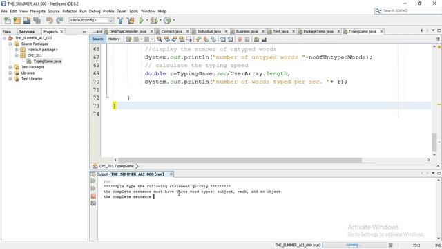The image size is (442, 249).
Task: Click the Uncomment lines icon in editor toolbar
Action: tap(264, 39)
